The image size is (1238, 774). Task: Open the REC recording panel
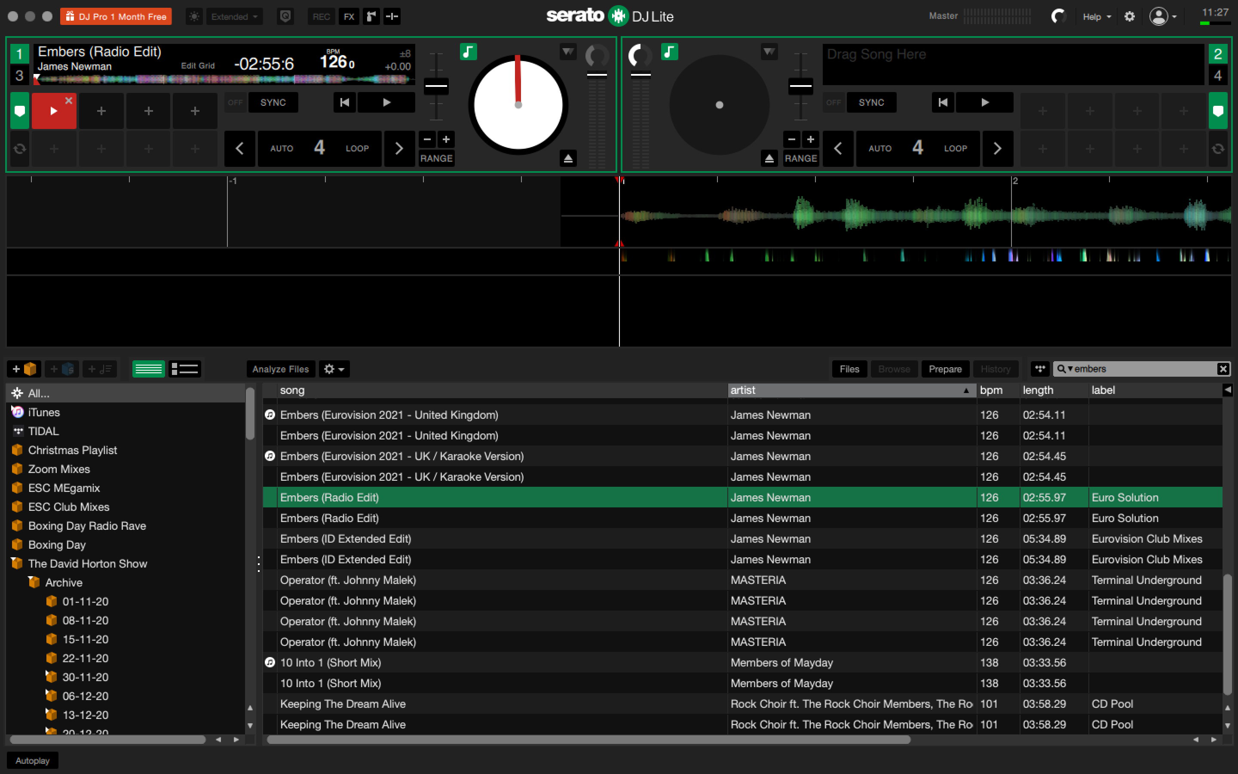[x=321, y=16]
